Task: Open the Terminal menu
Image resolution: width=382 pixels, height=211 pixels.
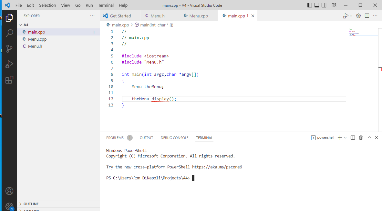Action: [x=106, y=5]
